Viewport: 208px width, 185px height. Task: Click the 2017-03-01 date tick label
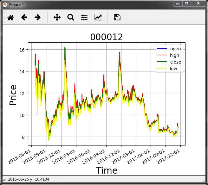point(124,157)
